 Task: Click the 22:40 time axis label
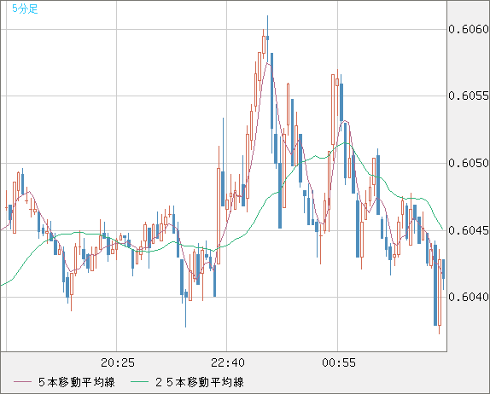[228, 362]
